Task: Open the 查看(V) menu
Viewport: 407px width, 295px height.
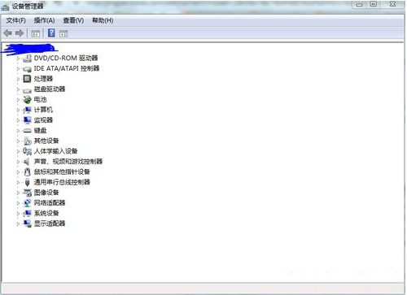Action: click(x=73, y=20)
